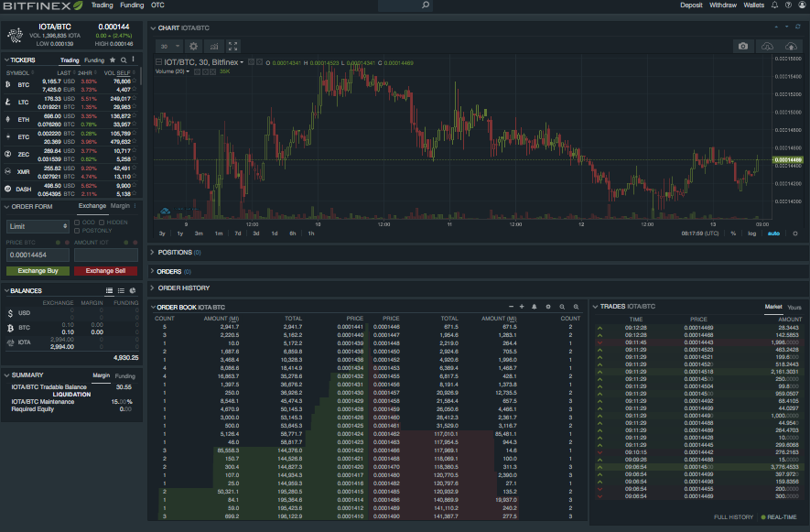Load chart layout from cloud download icon

coord(768,46)
